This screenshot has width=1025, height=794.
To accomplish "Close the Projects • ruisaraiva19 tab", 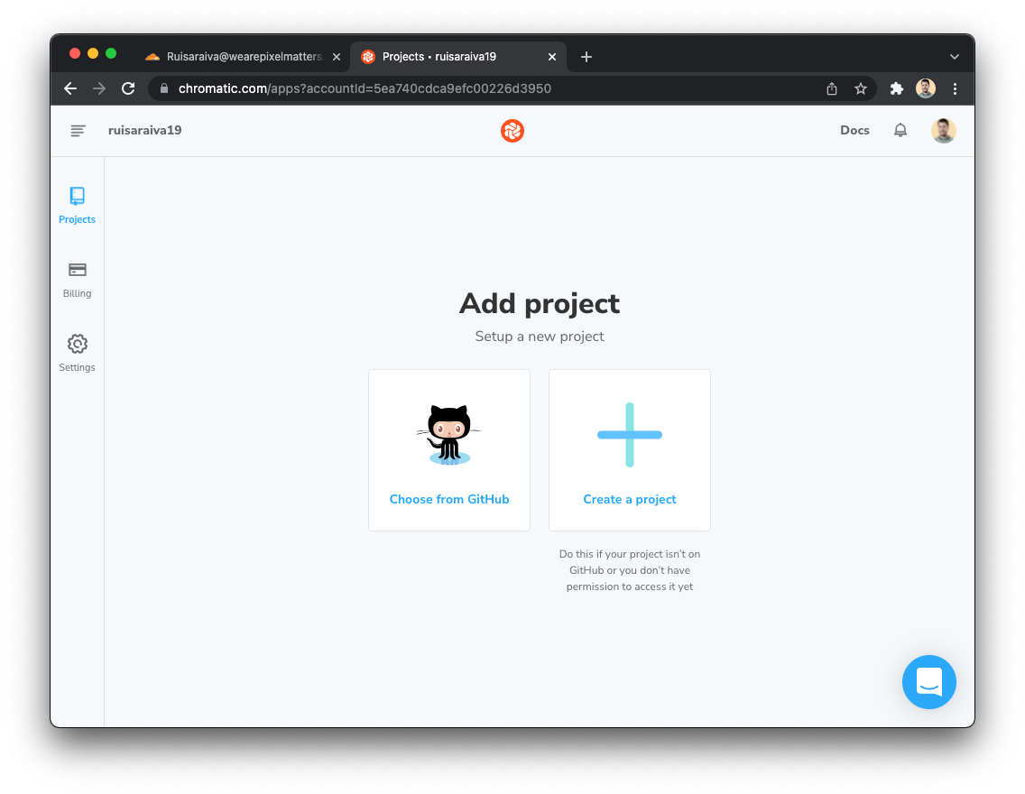I will (551, 57).
